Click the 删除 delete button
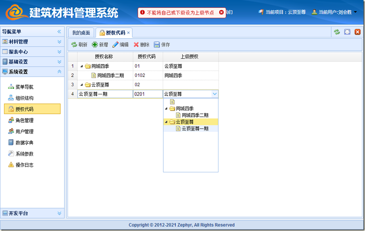Screen dimensions: 365x231 (x=141, y=45)
